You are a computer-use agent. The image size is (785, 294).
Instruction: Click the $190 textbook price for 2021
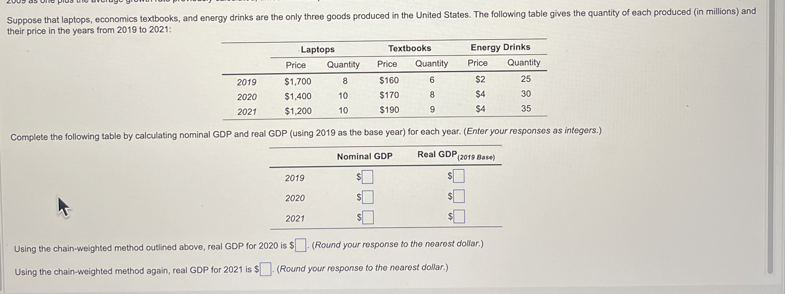(388, 110)
